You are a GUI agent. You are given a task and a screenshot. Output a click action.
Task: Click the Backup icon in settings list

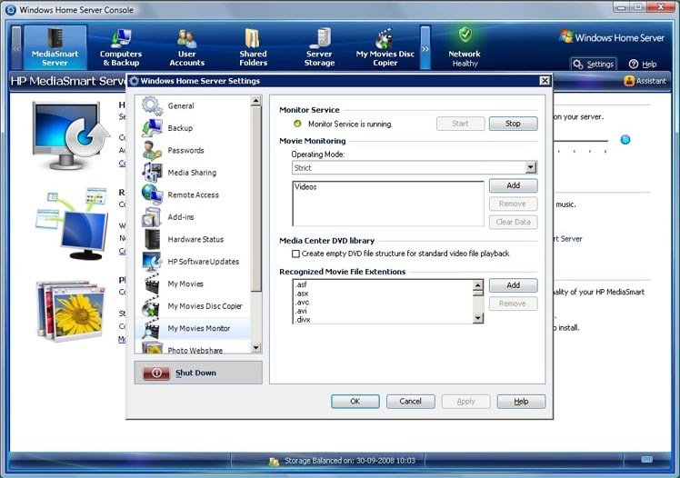152,128
